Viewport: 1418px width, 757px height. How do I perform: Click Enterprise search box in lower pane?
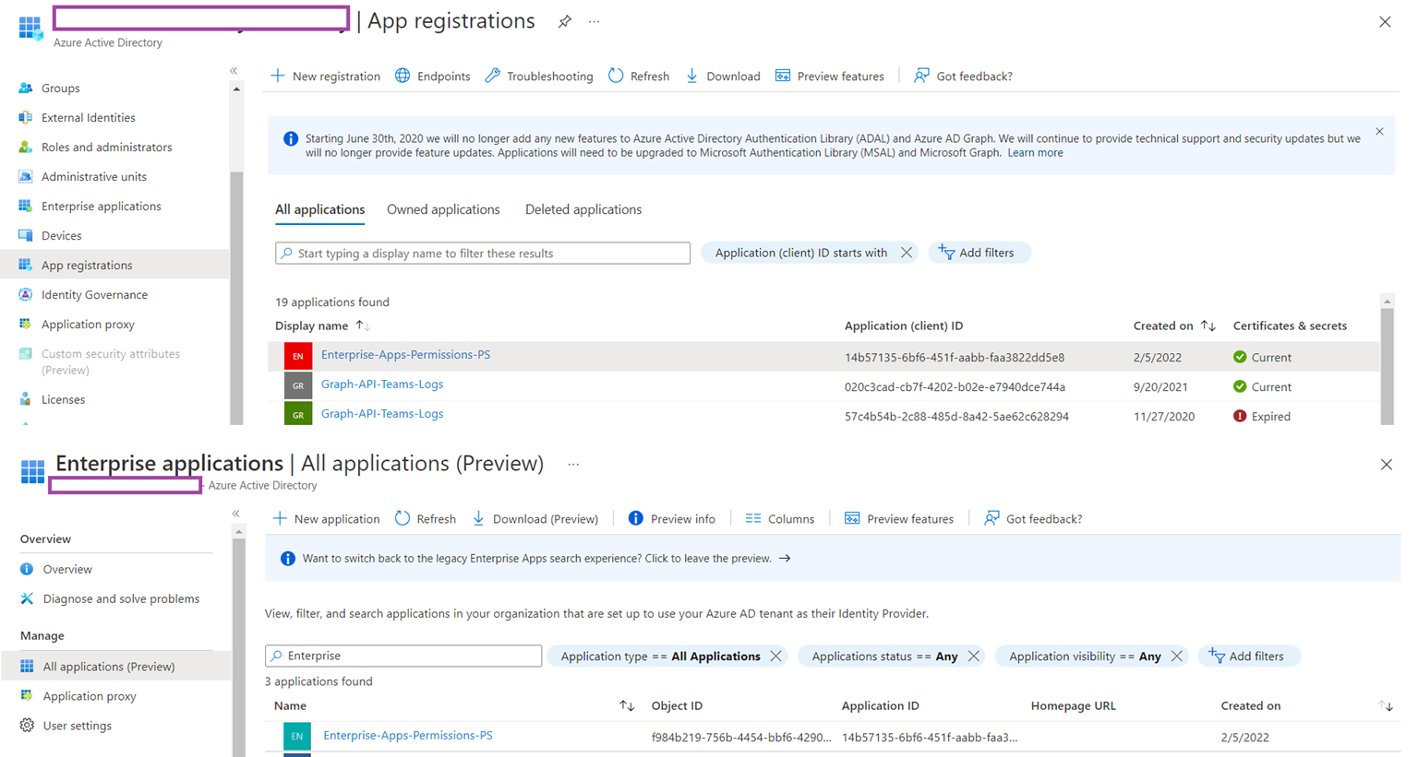click(403, 656)
